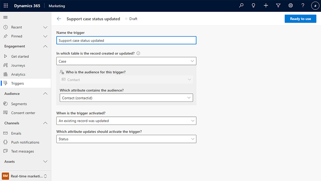
Task: Open Segments in the sidebar
Action: pyautogui.click(x=19, y=104)
